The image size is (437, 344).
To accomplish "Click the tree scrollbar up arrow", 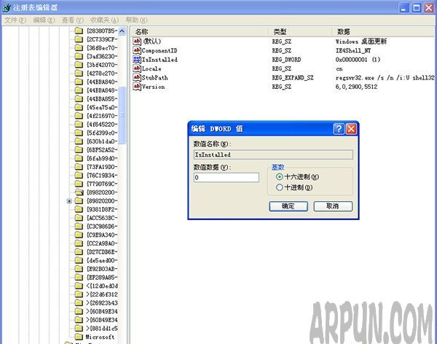I will (x=122, y=31).
